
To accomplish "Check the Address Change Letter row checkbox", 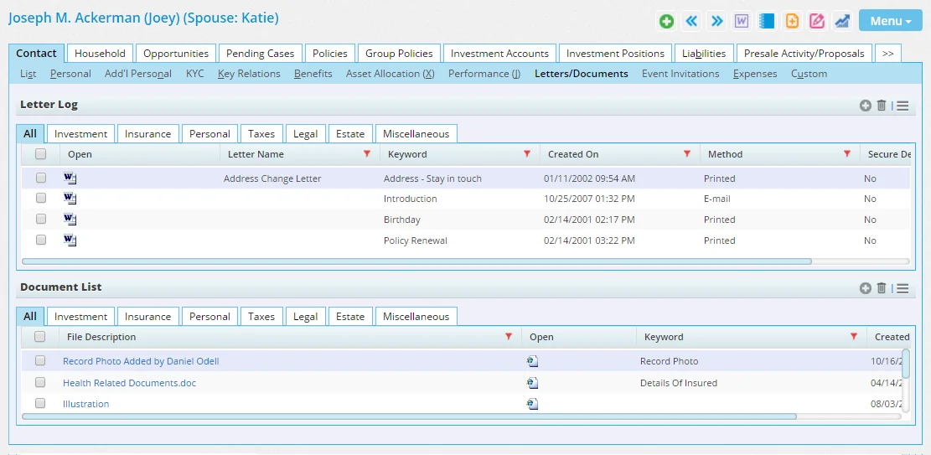I will [41, 178].
